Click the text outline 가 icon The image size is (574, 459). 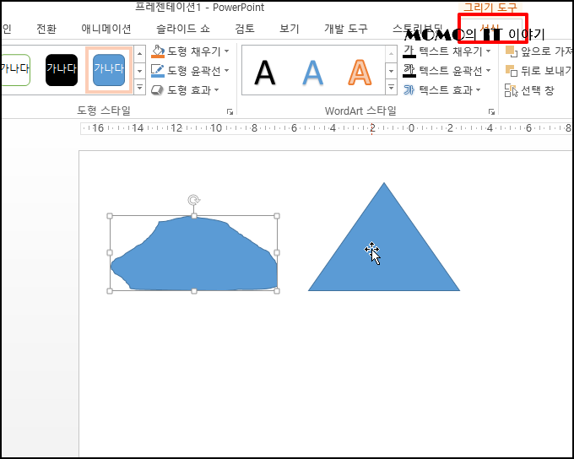click(x=409, y=70)
